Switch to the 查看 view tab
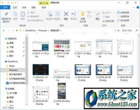The width and height of the screenshot is (140, 110). click(x=33, y=8)
